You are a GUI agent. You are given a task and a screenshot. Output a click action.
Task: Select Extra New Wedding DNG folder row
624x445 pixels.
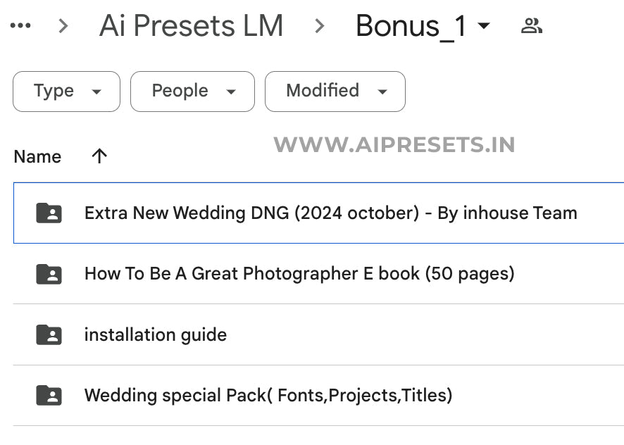click(x=318, y=213)
